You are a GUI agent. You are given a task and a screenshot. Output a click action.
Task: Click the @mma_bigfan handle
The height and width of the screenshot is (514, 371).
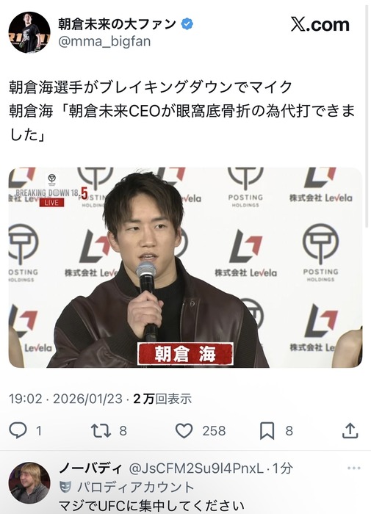tap(104, 41)
